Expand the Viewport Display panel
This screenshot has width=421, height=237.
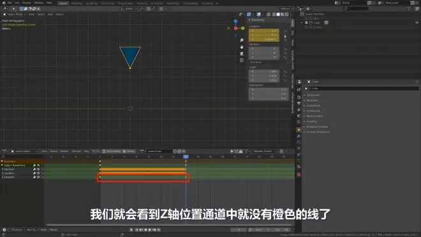[x=317, y=126]
